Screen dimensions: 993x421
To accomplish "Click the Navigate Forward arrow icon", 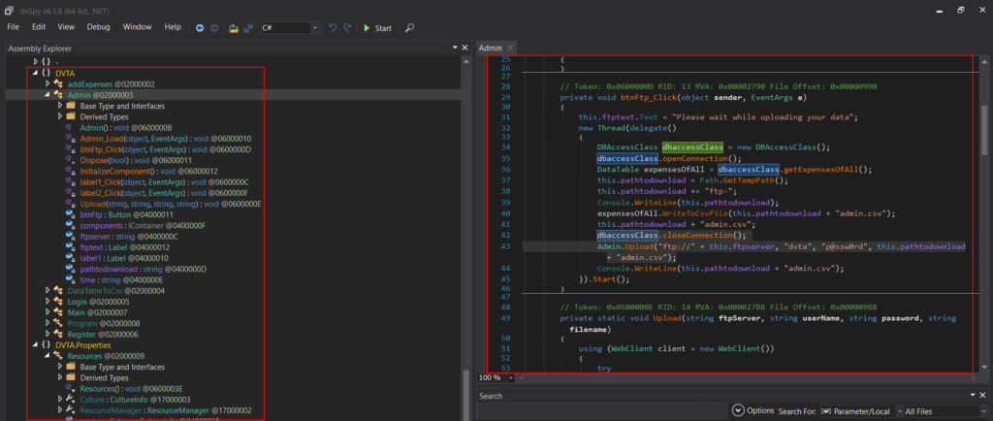I will click(x=214, y=28).
